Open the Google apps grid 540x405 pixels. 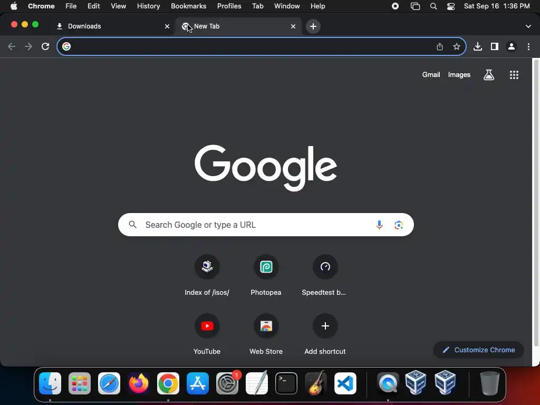514,75
